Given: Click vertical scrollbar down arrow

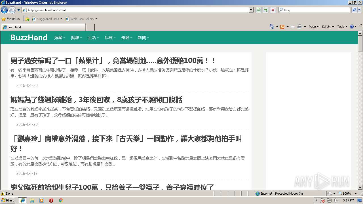Looking at the screenshot, I should [x=360, y=188].
